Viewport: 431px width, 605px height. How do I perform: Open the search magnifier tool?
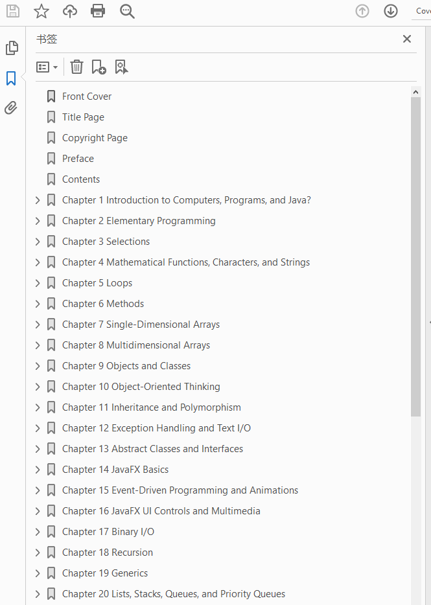[x=127, y=12]
